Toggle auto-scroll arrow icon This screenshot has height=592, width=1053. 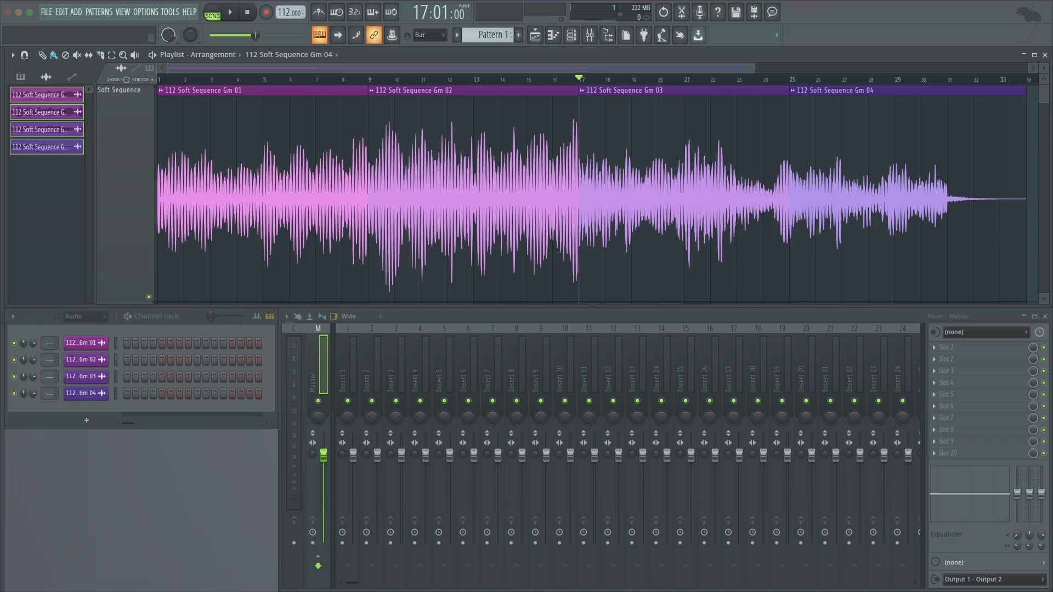pyautogui.click(x=338, y=35)
